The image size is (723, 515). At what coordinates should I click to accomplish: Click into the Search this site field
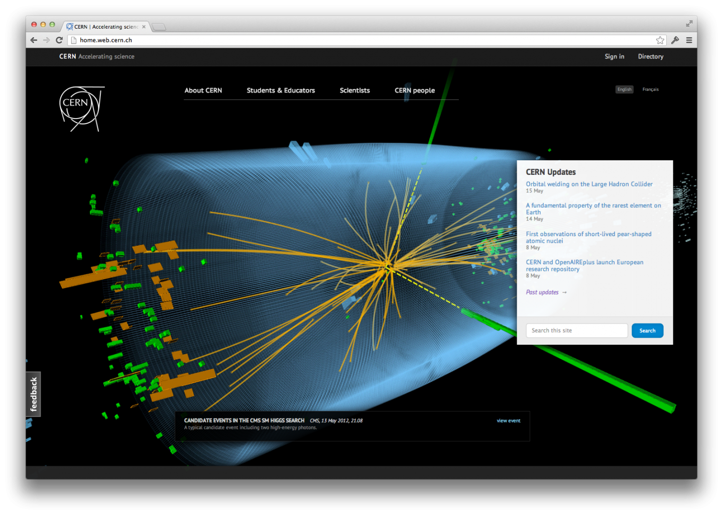pyautogui.click(x=576, y=330)
